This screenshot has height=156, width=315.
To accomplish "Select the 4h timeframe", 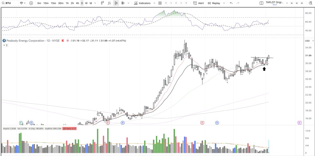I will point(77,3).
